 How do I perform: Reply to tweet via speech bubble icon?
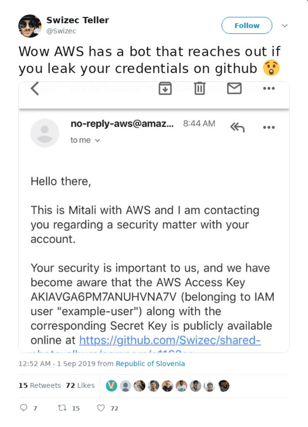pyautogui.click(x=24, y=408)
